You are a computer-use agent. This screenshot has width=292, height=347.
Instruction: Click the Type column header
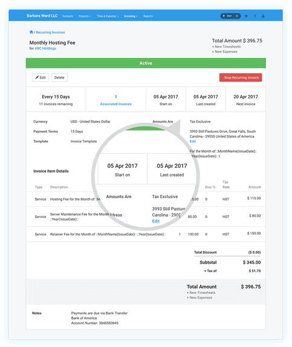pos(39,187)
